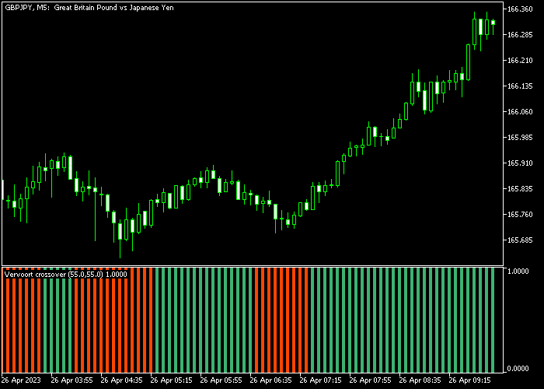Click the 26 Apr 09:15 time label
Image resolution: width=544 pixels, height=389 pixels.
coord(469,380)
